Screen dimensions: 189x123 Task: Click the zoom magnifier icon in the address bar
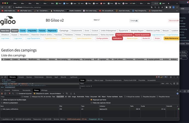coord(155,7)
